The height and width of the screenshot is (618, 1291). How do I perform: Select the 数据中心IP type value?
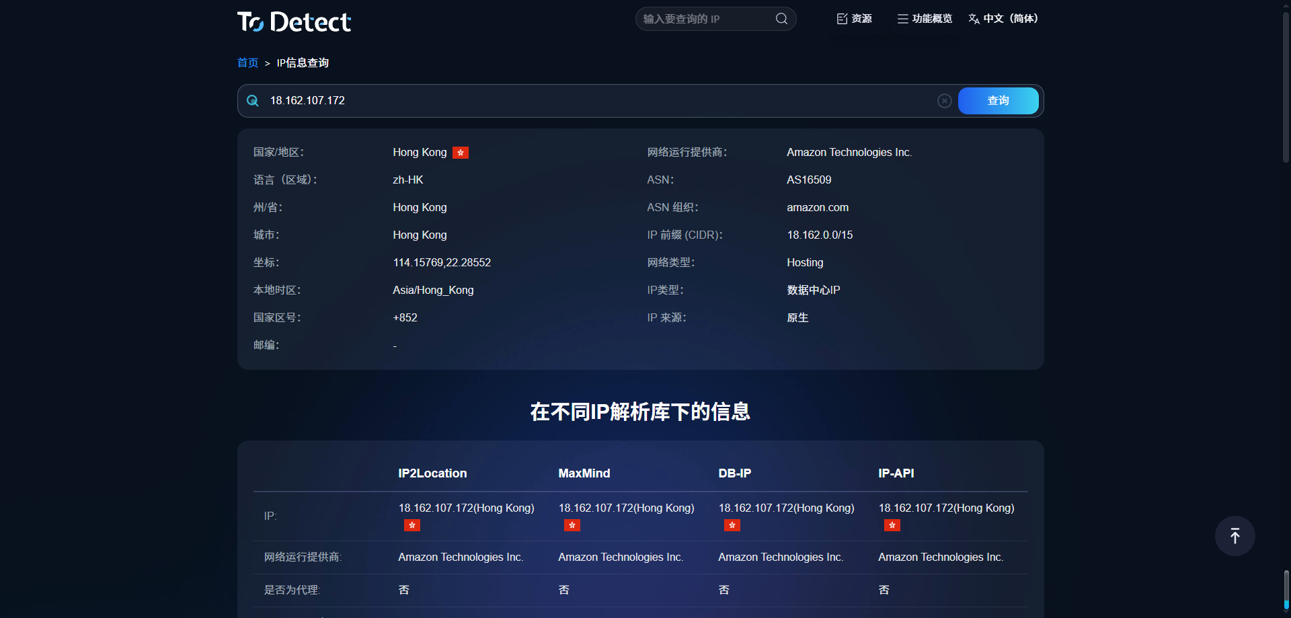(814, 290)
